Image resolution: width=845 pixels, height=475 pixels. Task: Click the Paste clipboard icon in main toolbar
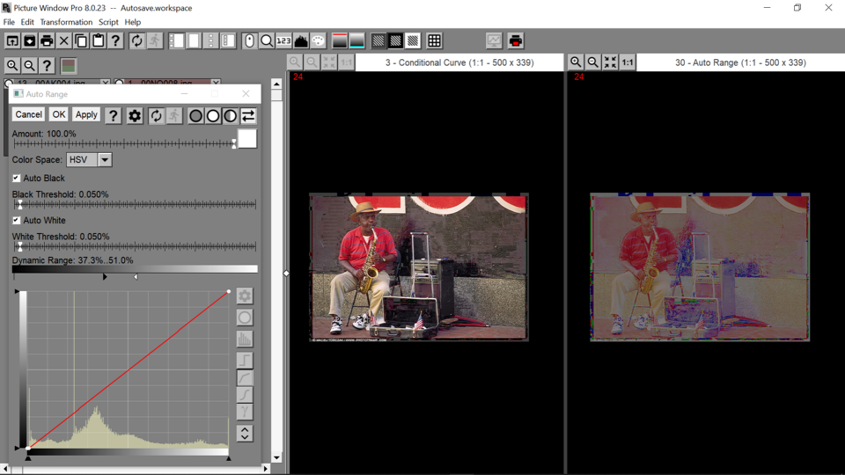(x=98, y=41)
